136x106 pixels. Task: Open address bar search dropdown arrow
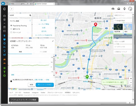coord(29,4)
